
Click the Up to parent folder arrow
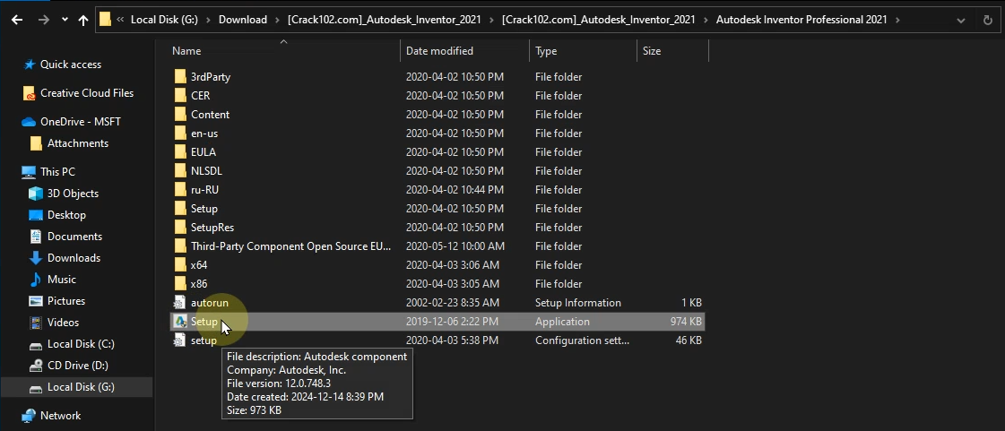click(x=83, y=19)
